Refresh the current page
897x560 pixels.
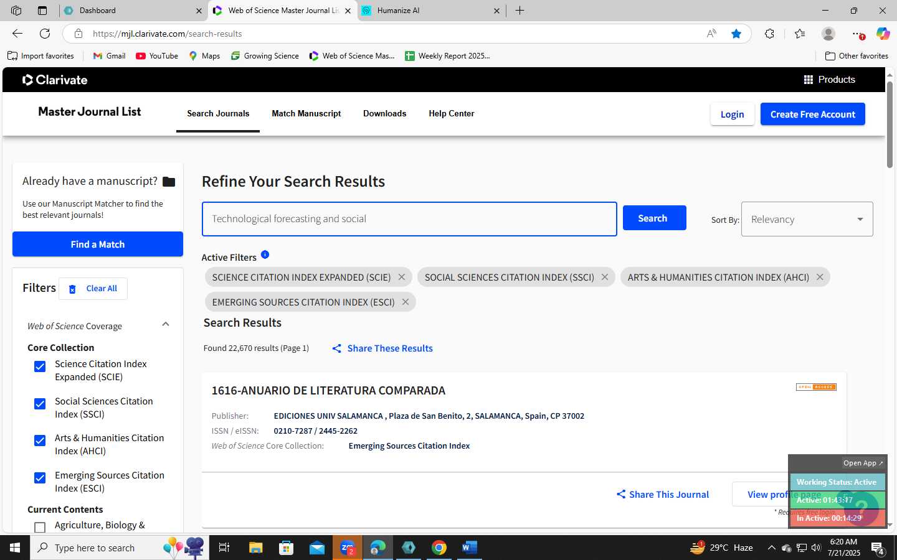(x=45, y=34)
